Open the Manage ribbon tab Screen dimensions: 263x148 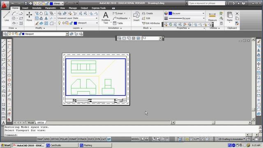tap(73, 8)
